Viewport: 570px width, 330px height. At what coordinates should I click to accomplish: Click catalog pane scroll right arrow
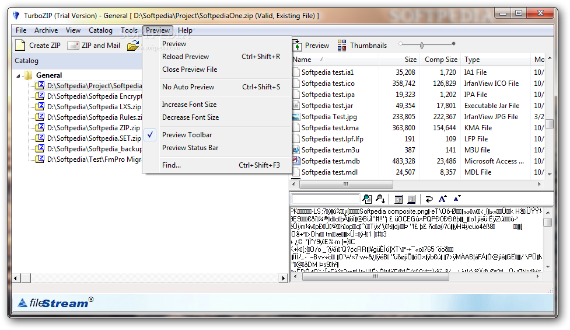point(284,279)
